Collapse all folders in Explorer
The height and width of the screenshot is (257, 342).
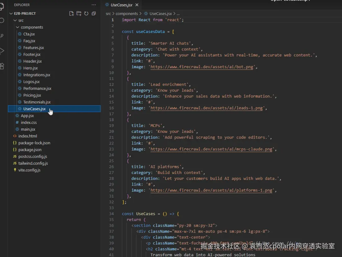pyautogui.click(x=94, y=14)
